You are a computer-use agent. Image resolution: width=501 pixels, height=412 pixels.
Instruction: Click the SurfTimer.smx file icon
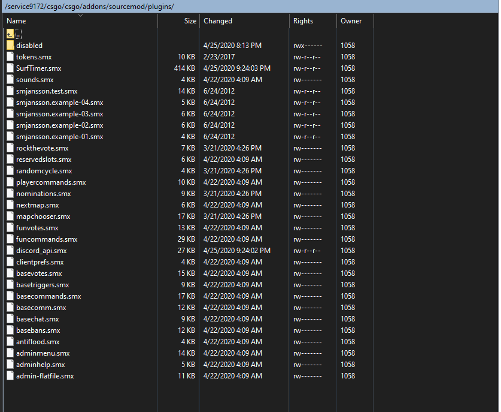(10, 68)
